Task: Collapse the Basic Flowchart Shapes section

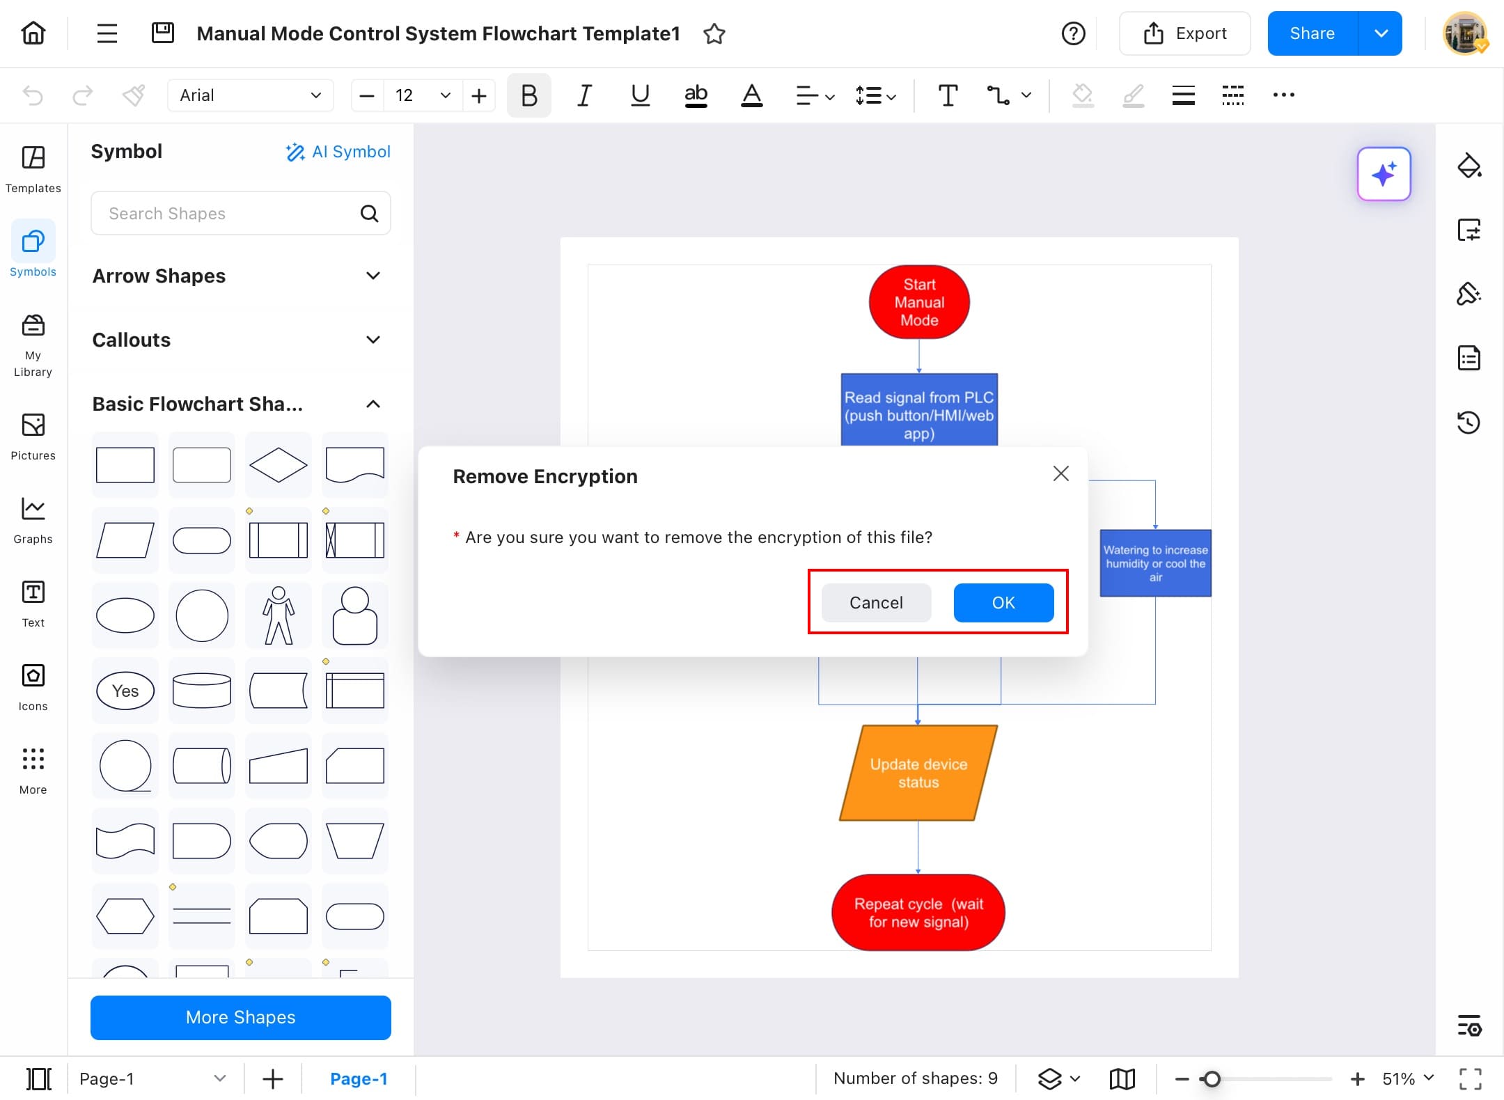Action: pos(373,404)
